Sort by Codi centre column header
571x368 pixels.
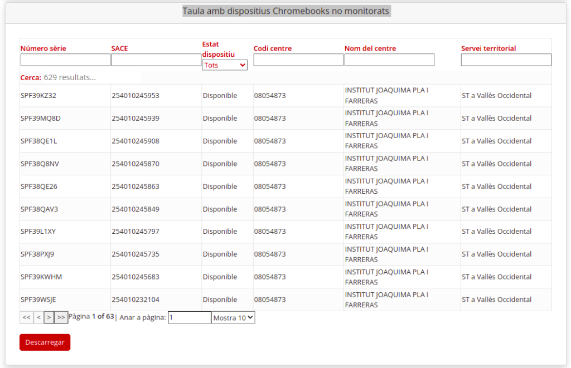[x=272, y=48]
